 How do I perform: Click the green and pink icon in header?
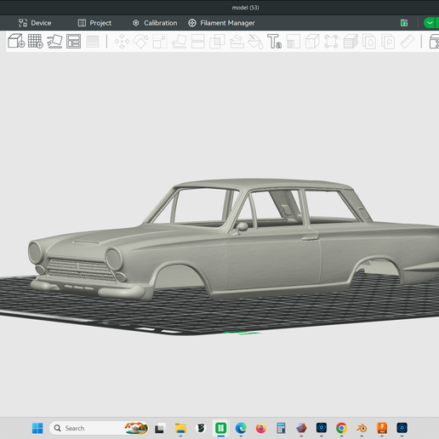coord(404,23)
